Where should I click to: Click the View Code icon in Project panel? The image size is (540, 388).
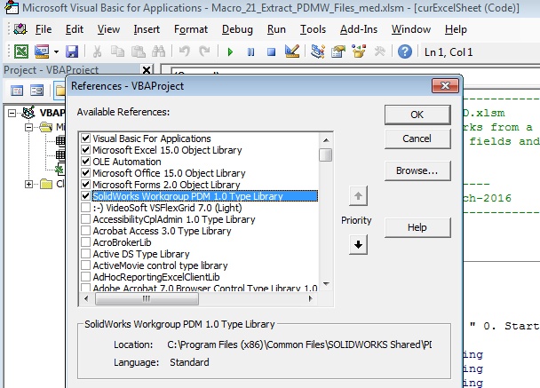click(x=17, y=91)
